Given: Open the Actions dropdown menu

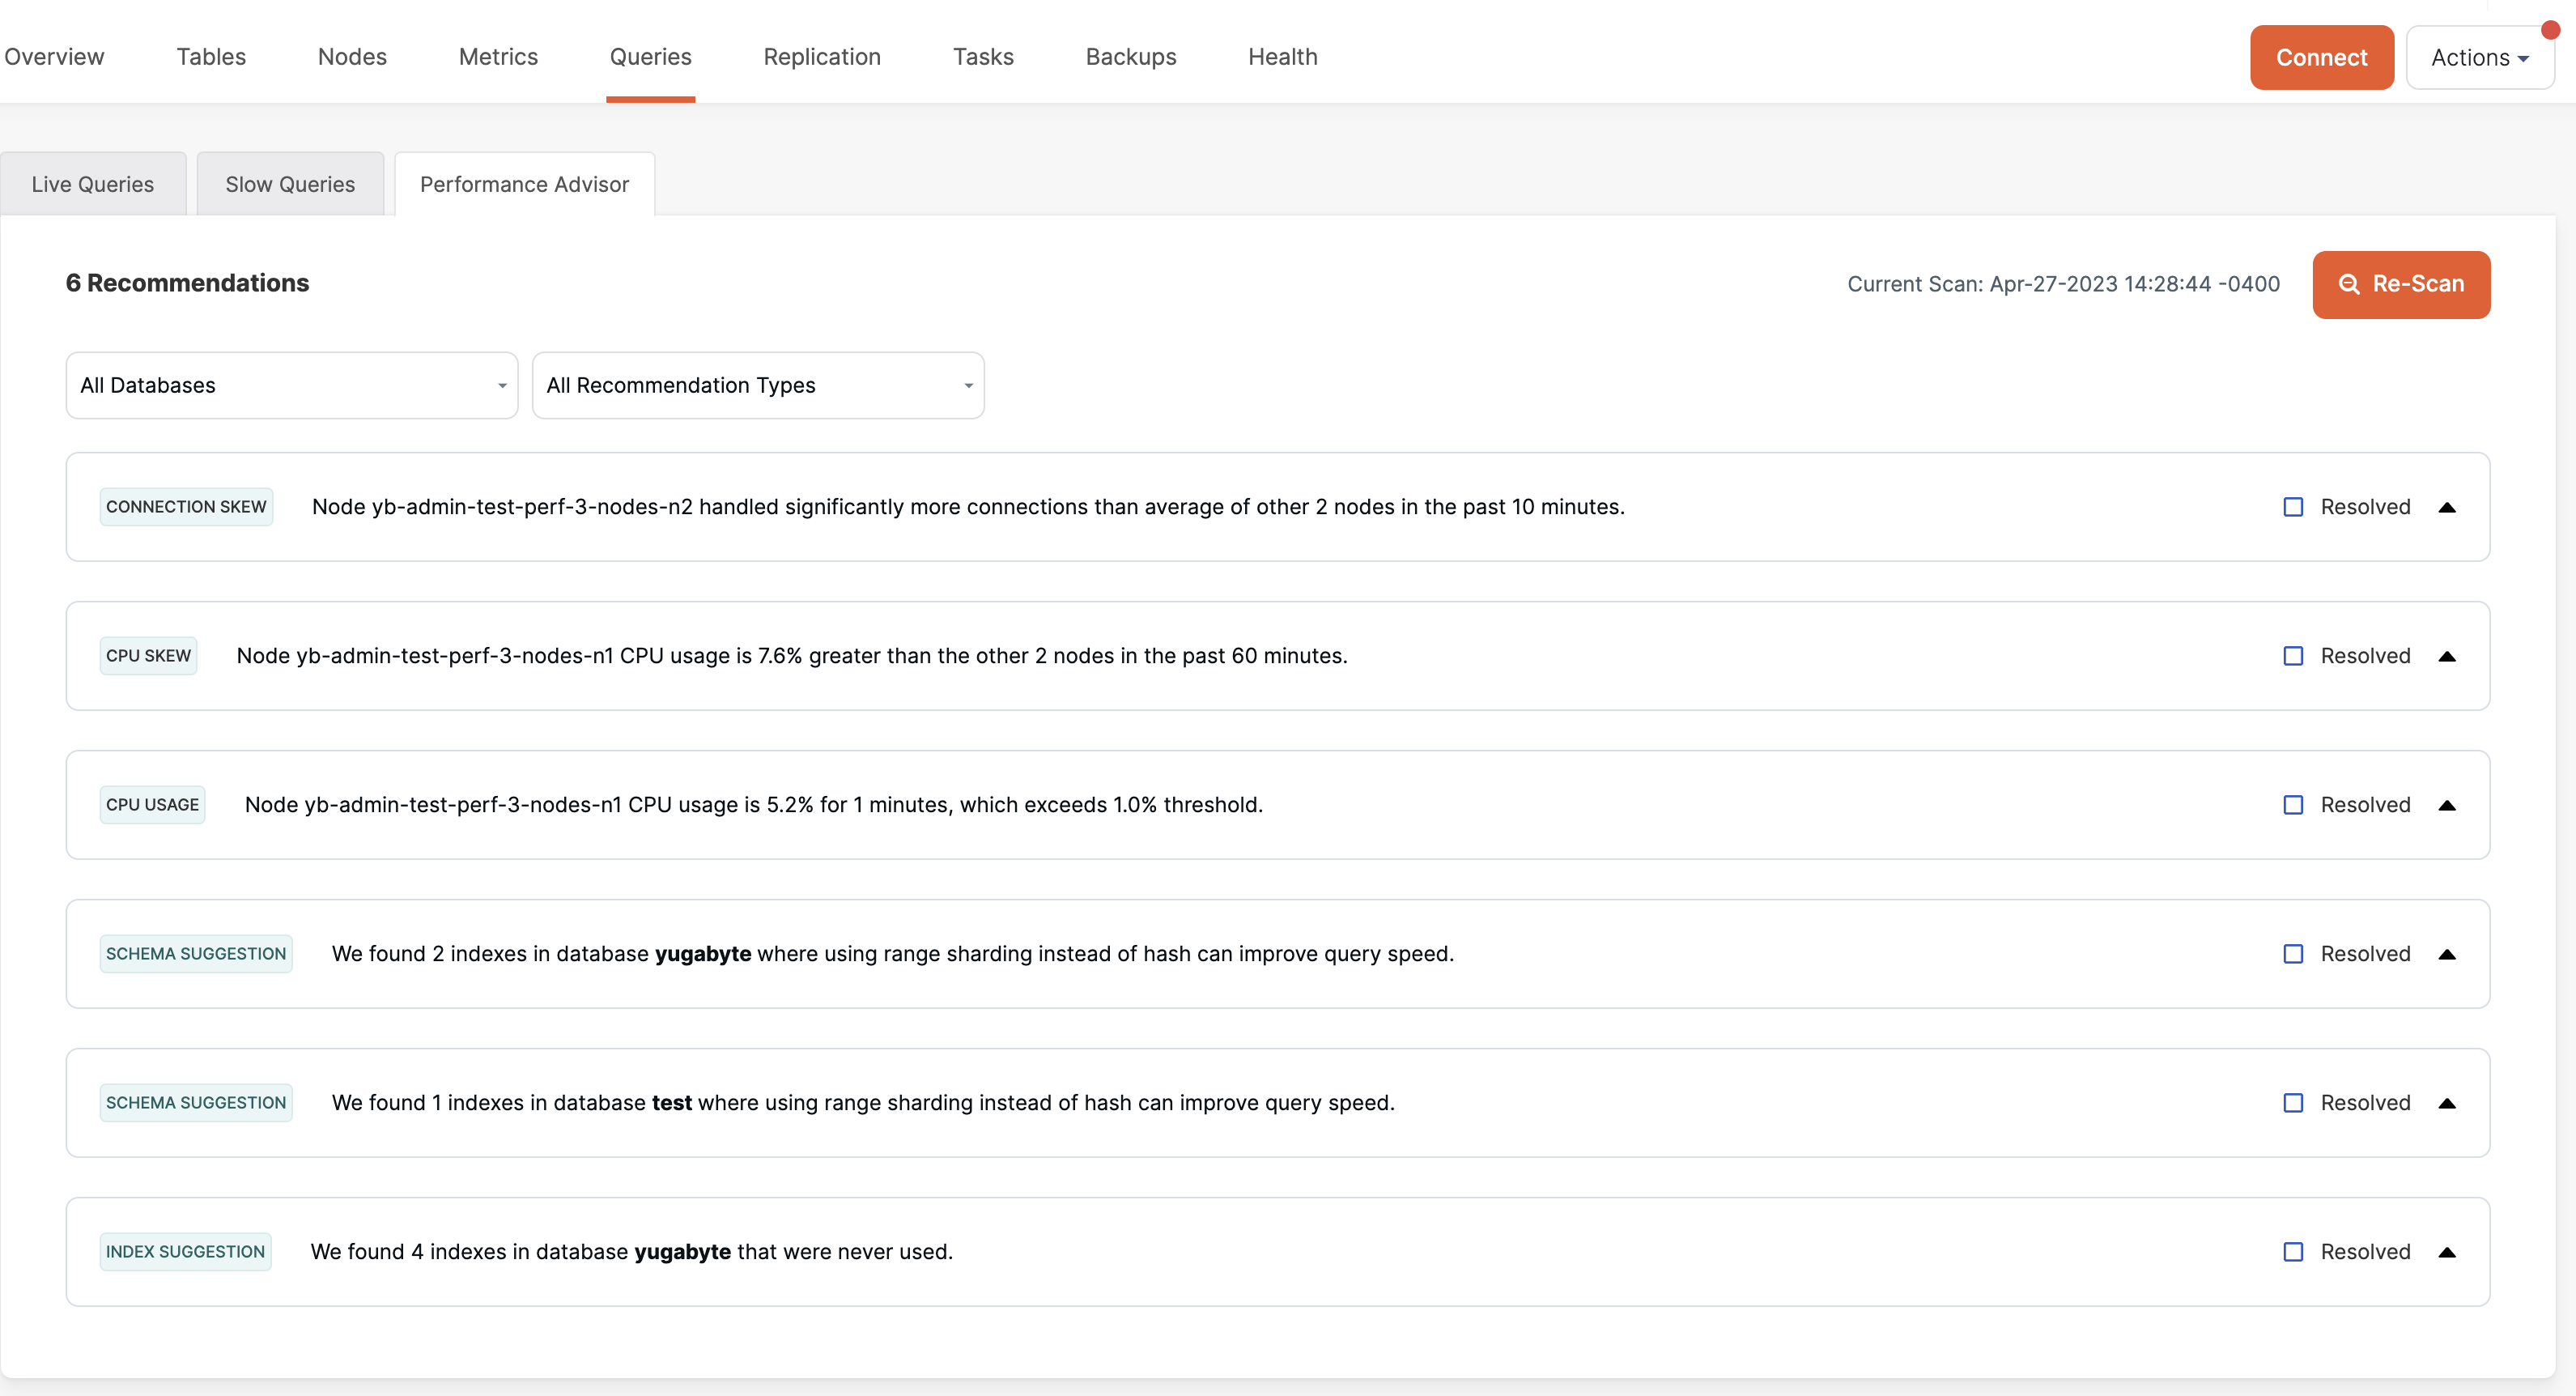Looking at the screenshot, I should pyautogui.click(x=2481, y=57).
